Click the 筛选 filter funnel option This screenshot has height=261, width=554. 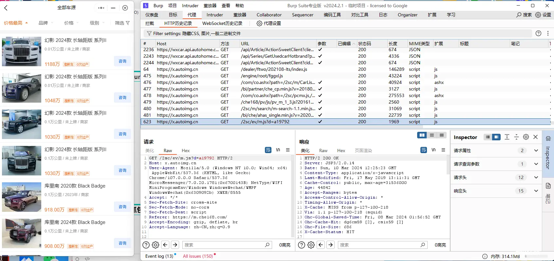(x=122, y=23)
